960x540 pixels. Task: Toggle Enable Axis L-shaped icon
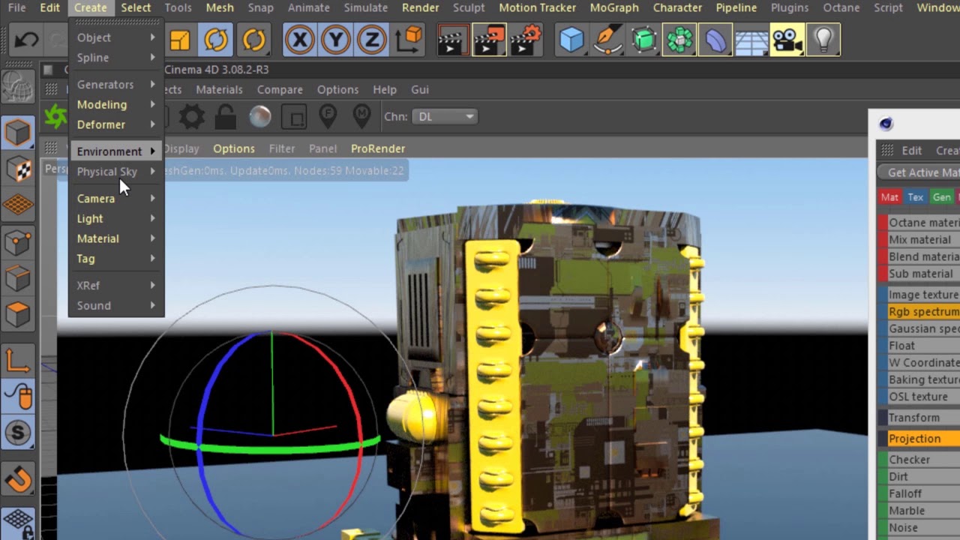(x=18, y=360)
